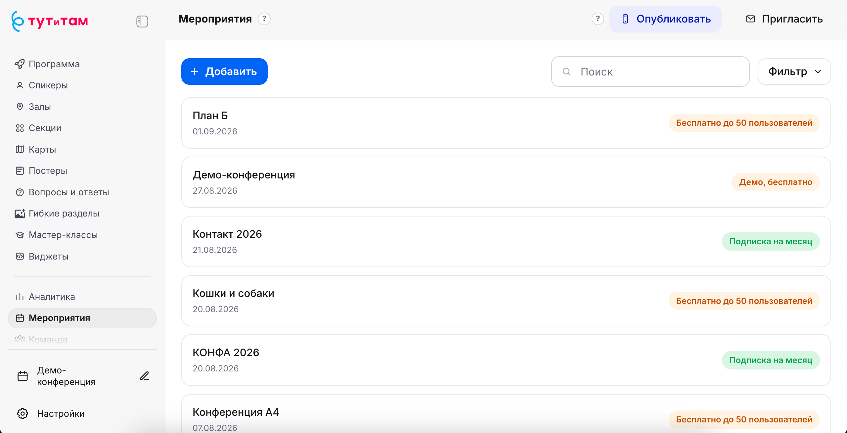Click the Фильтр chevron arrow
Viewport: 847px width, 433px height.
pos(818,72)
